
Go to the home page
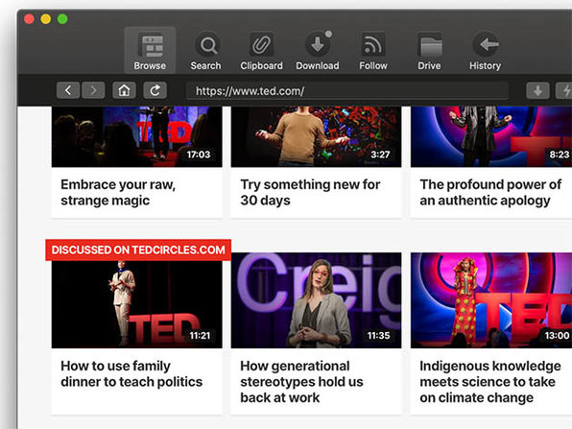click(124, 90)
